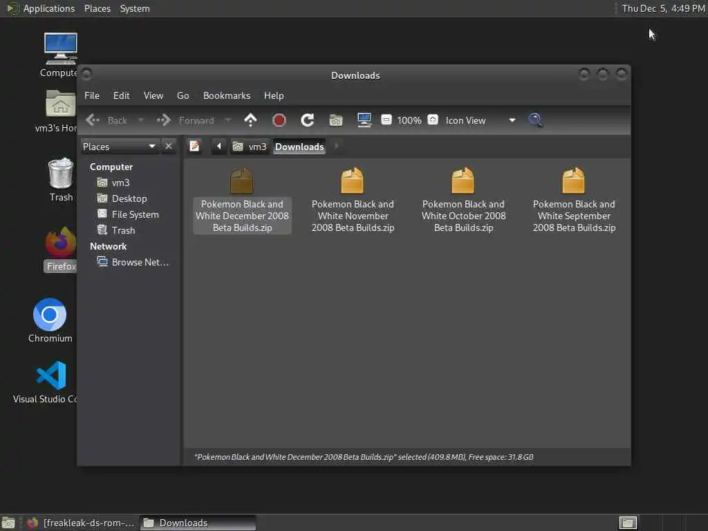The image size is (708, 531).
Task: Switch to freakleak-ds-rom taskbar window
Action: click(x=82, y=523)
